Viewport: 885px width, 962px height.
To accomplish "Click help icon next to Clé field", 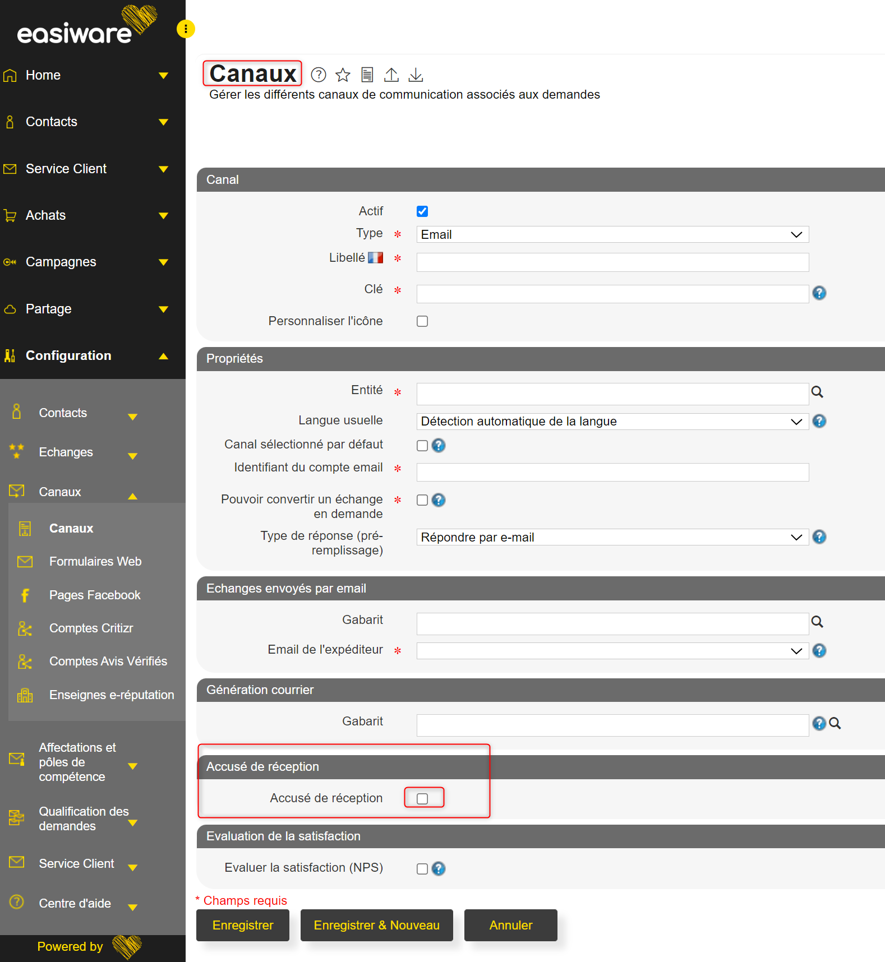I will point(819,293).
